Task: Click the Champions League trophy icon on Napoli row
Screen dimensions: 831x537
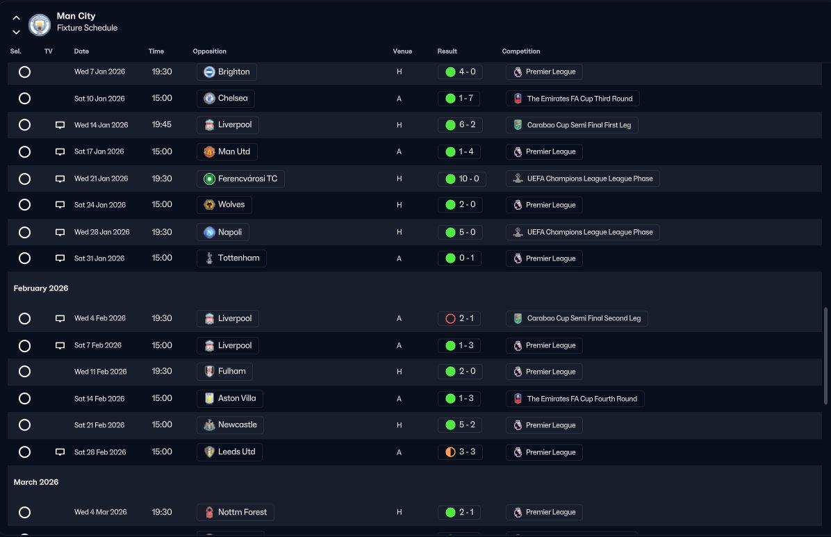Action: (518, 232)
